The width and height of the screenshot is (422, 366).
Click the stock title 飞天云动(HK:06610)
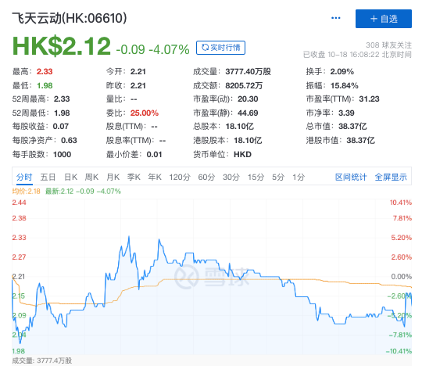(x=70, y=18)
